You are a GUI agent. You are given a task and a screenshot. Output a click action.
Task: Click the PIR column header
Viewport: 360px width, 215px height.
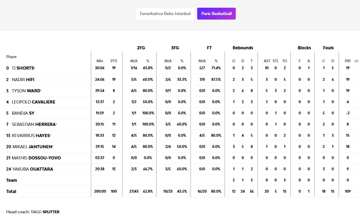click(347, 61)
